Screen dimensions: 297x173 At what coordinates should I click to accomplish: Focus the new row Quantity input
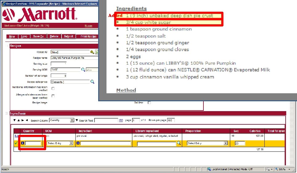pyautogui.click(x=33, y=143)
